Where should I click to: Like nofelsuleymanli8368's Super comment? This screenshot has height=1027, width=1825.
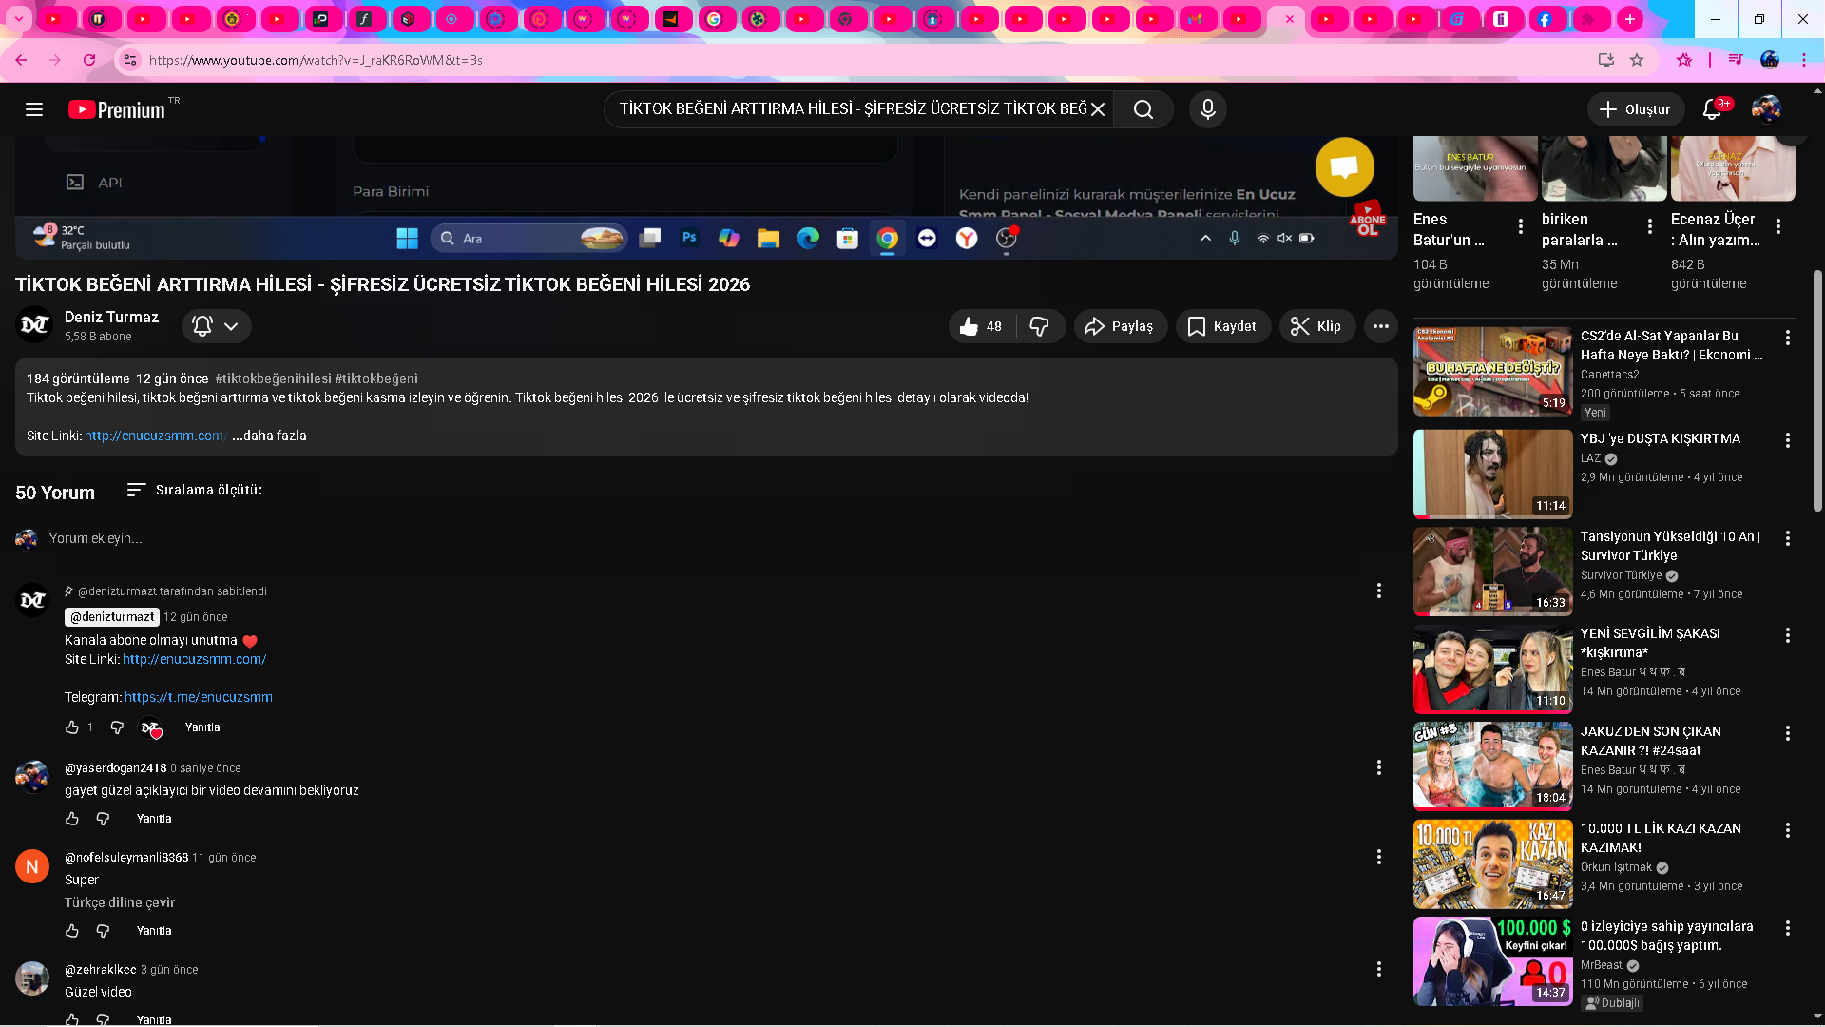coord(72,931)
